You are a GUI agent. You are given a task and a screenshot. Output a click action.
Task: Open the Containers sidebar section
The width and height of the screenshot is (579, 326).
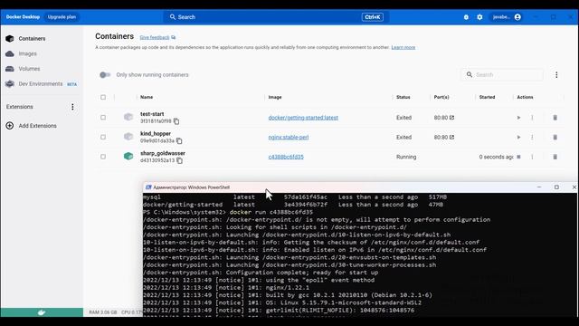click(x=33, y=38)
